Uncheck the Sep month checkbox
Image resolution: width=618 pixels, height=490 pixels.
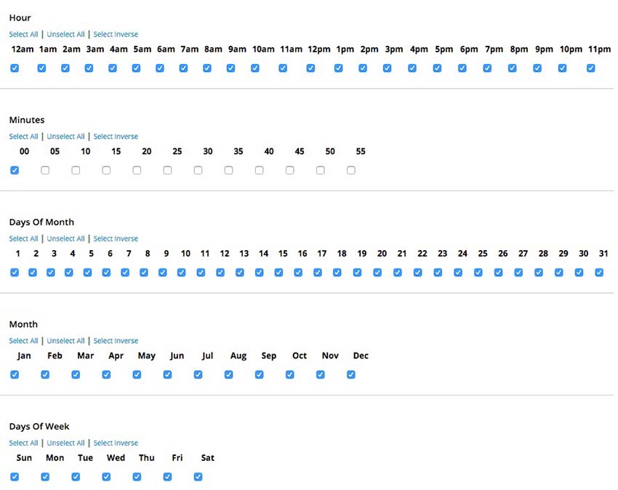tap(260, 374)
